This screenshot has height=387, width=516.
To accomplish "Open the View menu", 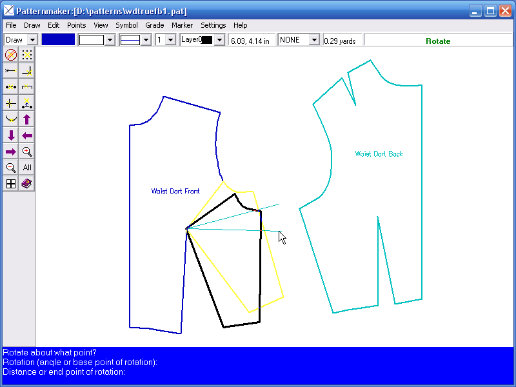I will (101, 25).
